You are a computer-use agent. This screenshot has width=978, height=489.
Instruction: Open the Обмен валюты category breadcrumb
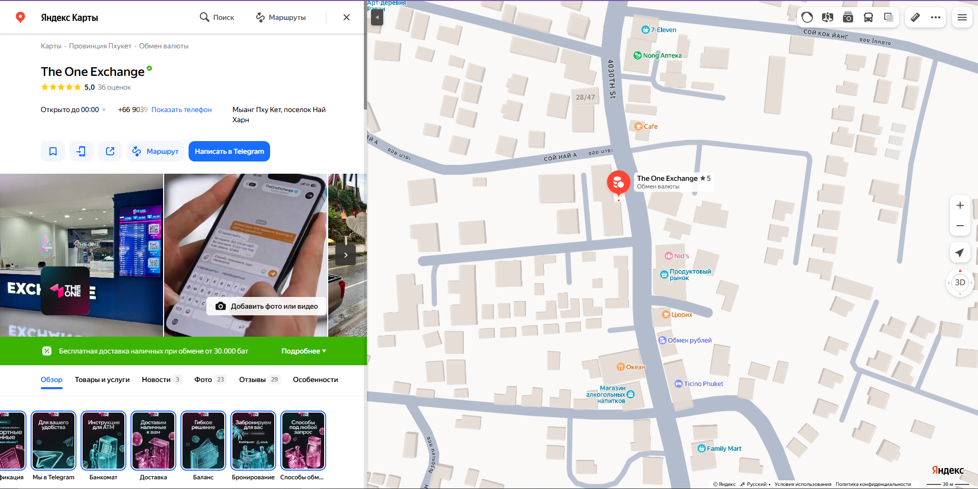coord(164,46)
